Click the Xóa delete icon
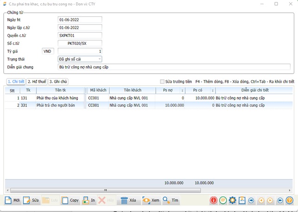This screenshot has width=298, height=212. click(x=128, y=200)
